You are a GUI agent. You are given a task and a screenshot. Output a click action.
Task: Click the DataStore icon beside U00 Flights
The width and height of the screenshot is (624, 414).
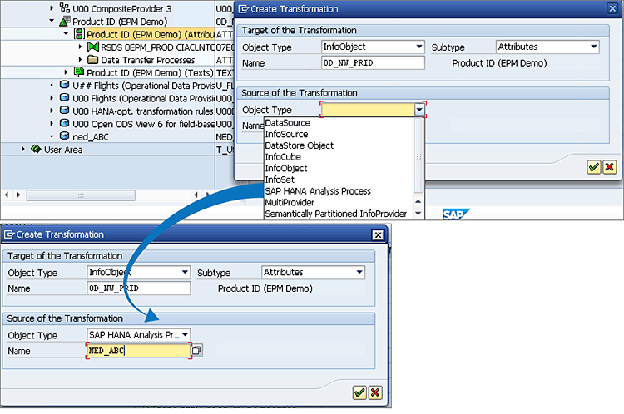(64, 98)
